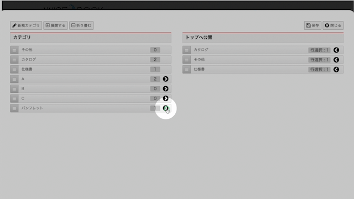Click drag handle of 仕様書 category row
This screenshot has height=199, width=354.
pyautogui.click(x=14, y=69)
